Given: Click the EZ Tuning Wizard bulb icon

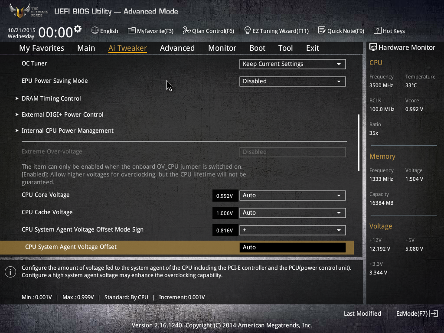Looking at the screenshot, I should click(247, 30).
